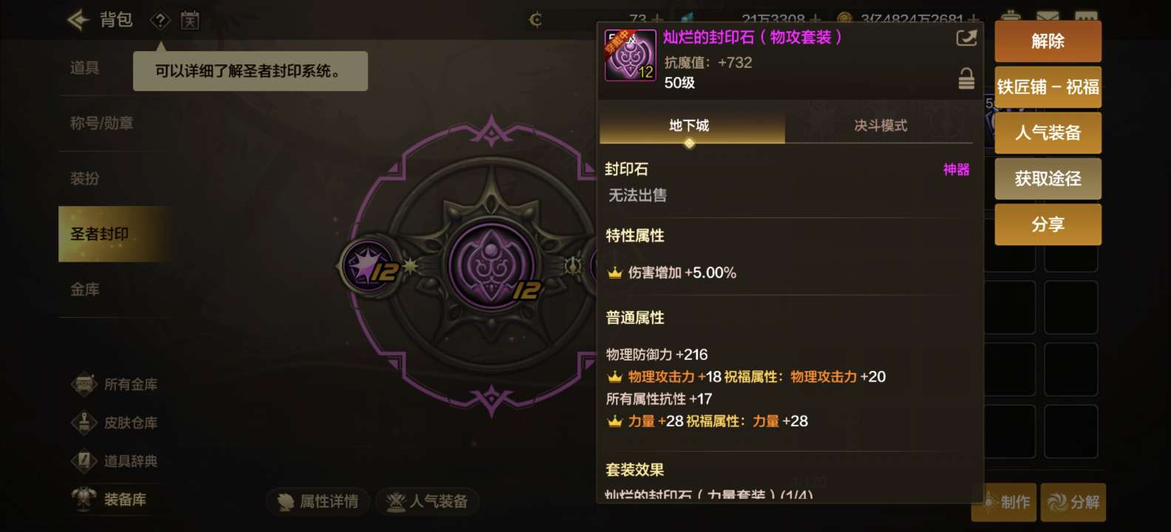The width and height of the screenshot is (1171, 532).
Task: Click the 解除 button
Action: (x=1048, y=41)
